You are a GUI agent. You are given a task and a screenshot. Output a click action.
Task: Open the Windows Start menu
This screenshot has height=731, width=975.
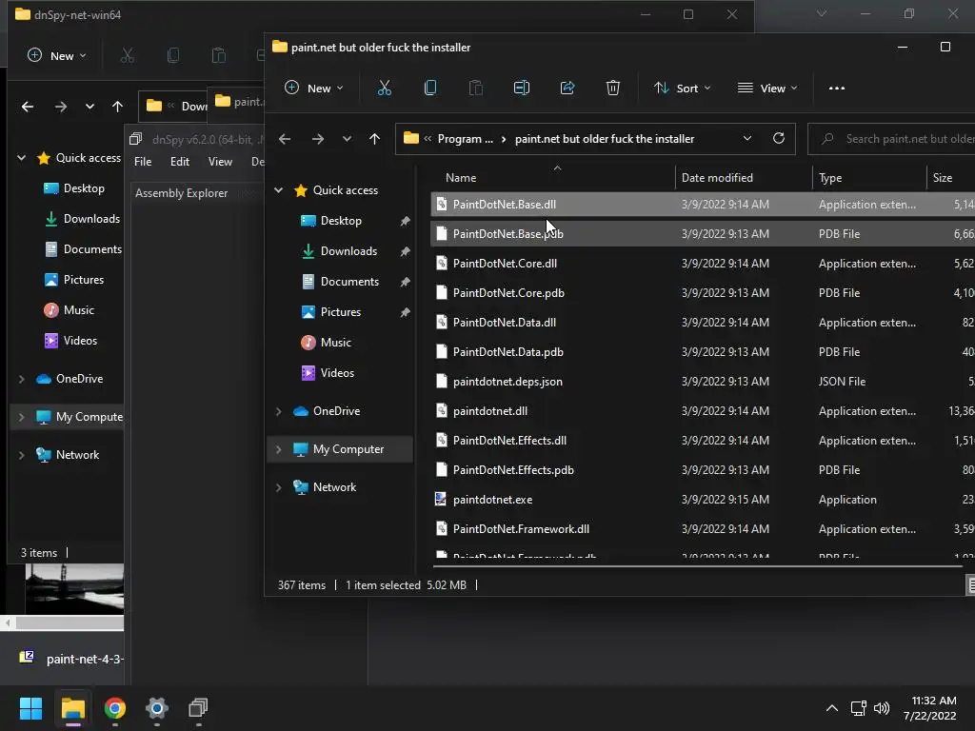coord(30,708)
